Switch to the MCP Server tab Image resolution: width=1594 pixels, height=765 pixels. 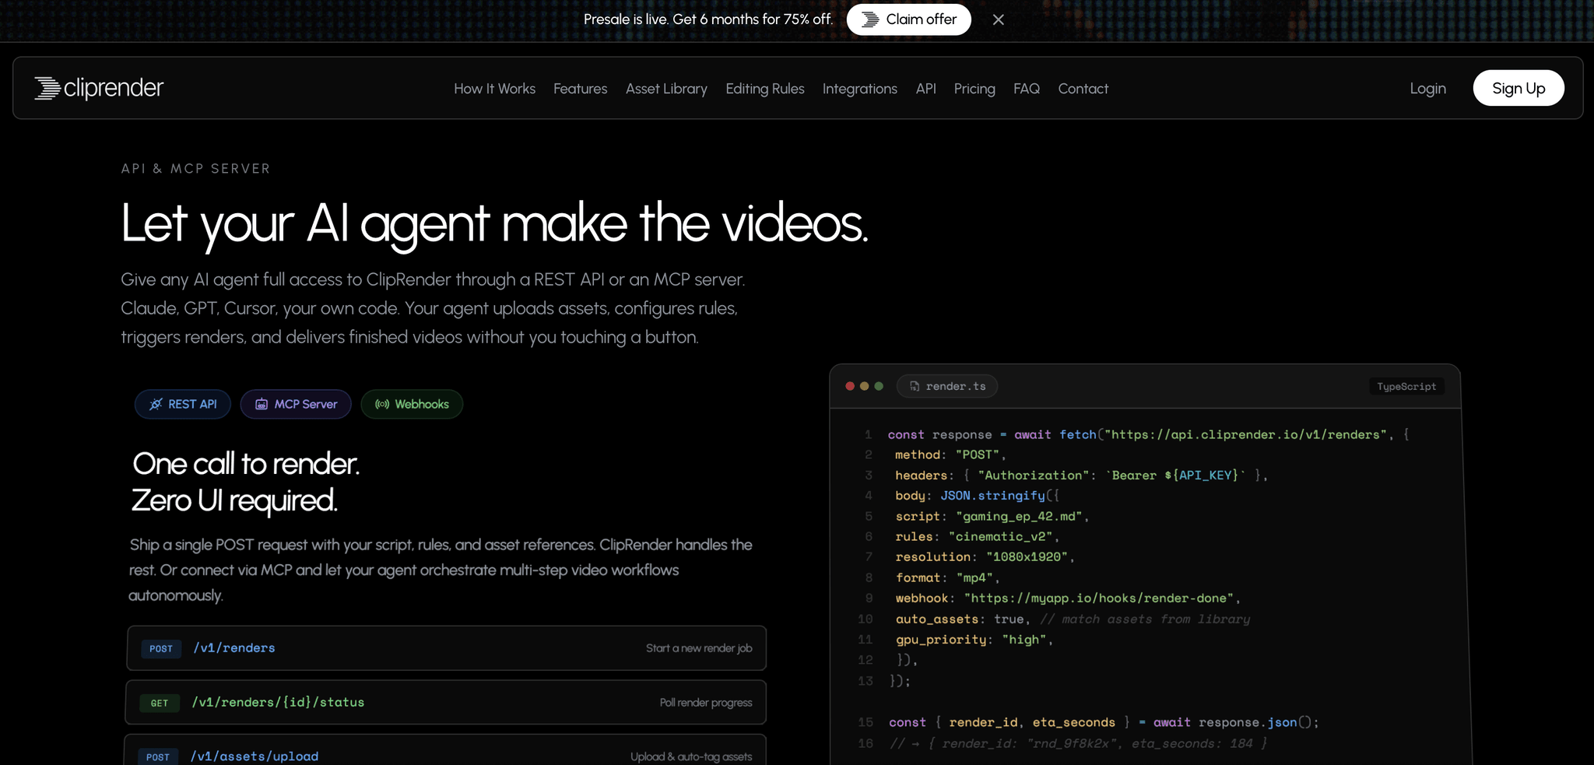tap(296, 404)
